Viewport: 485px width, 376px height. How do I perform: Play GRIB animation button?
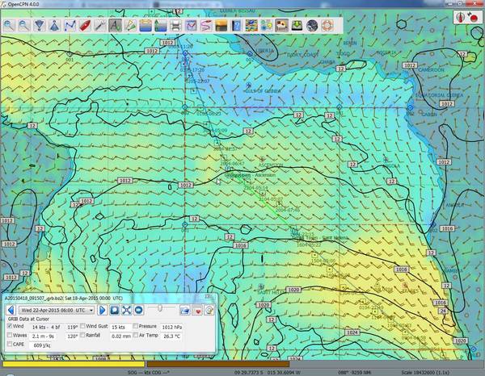tap(138, 310)
